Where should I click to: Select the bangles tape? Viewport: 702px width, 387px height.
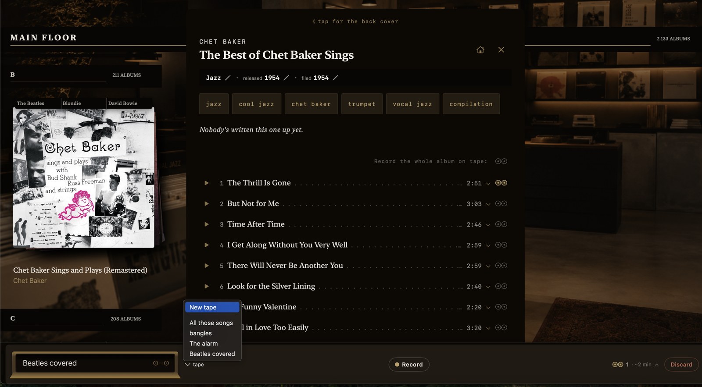tap(212, 333)
